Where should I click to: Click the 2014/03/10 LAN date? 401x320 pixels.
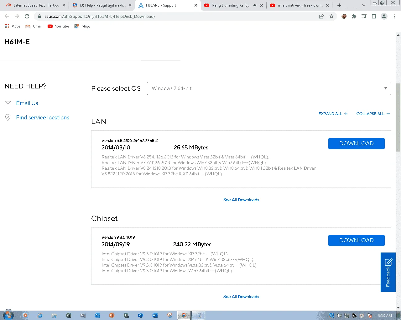116,147
